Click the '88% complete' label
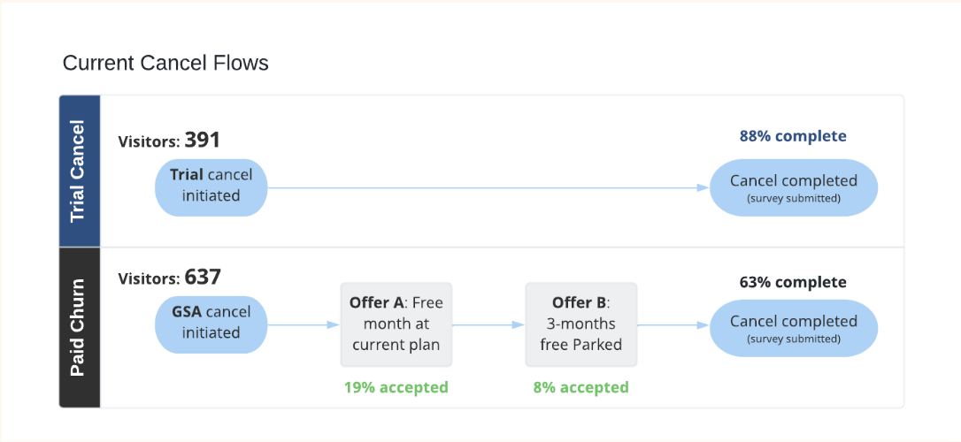This screenshot has height=442, width=961. (x=793, y=136)
